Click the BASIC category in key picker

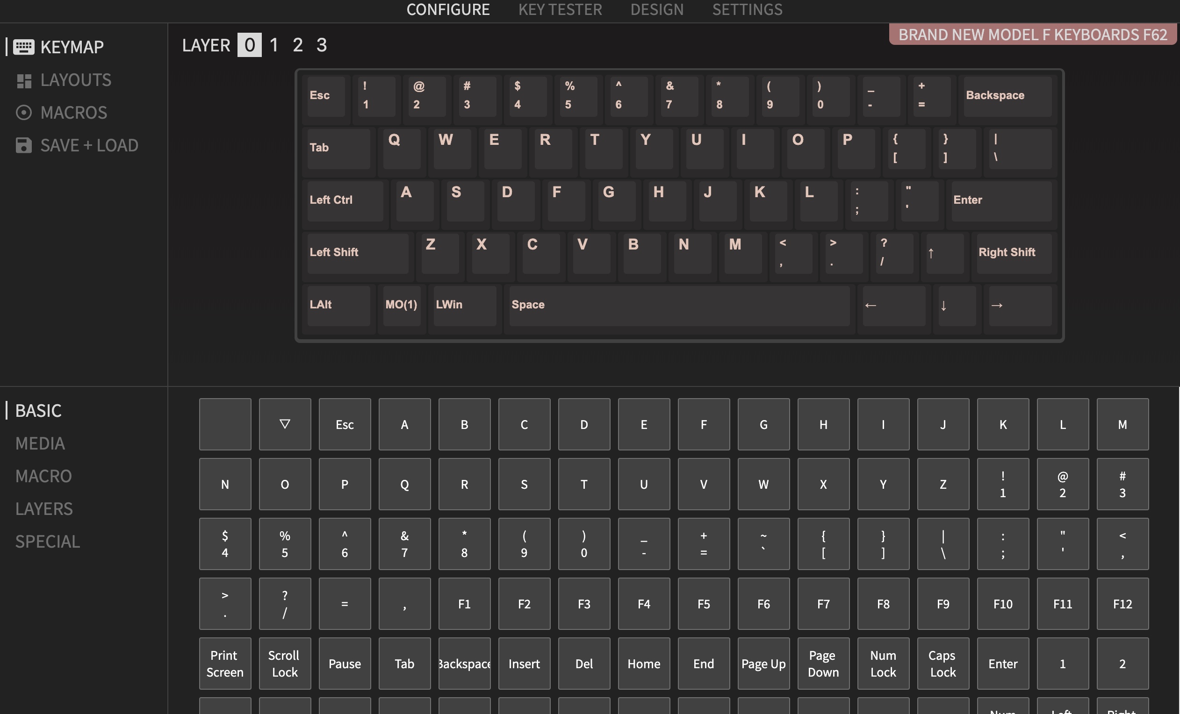tap(38, 409)
